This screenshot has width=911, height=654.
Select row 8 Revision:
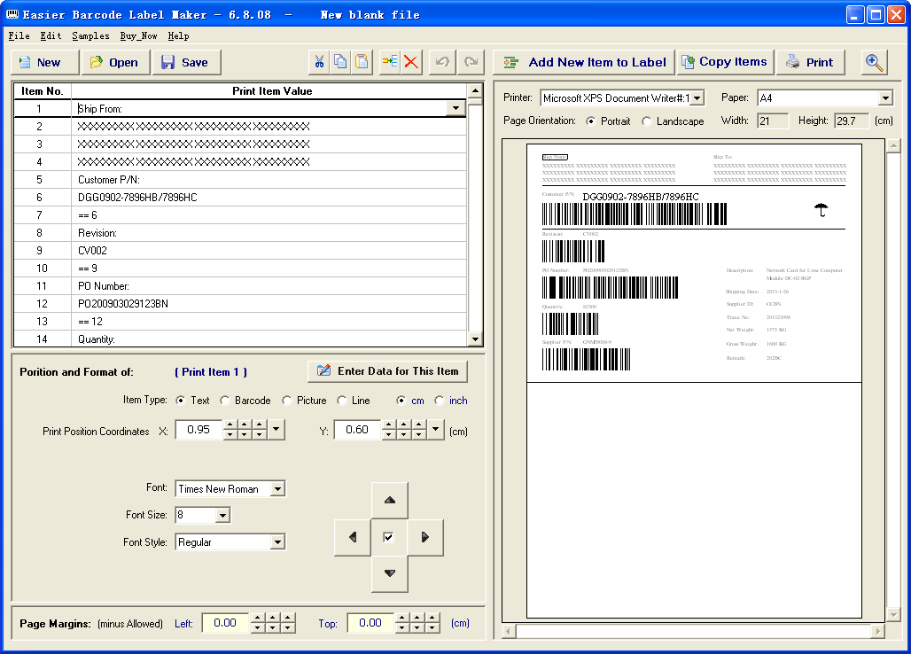point(240,233)
